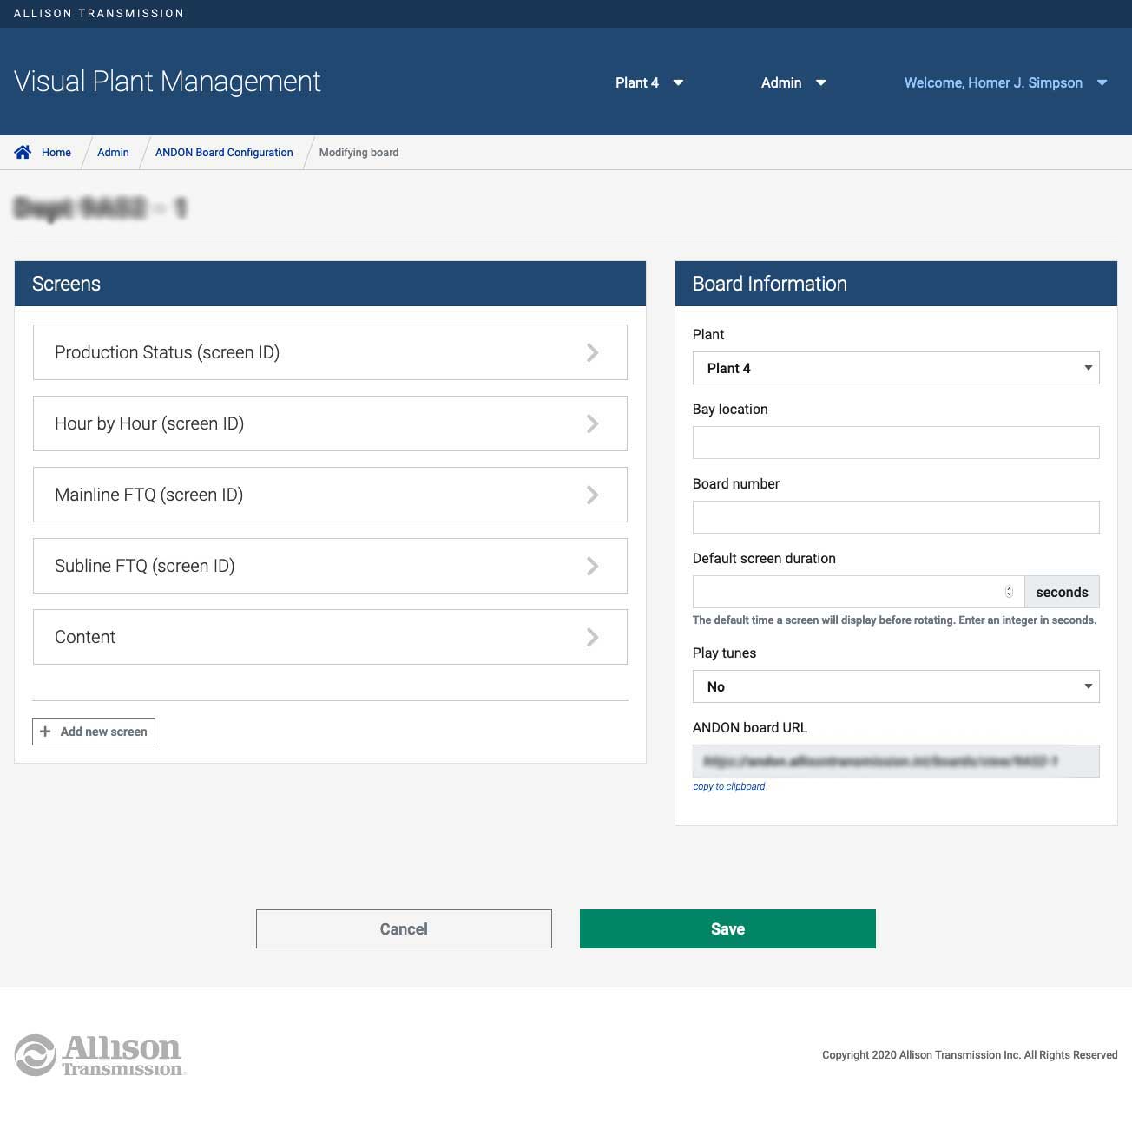Viewport: 1132px width, 1122px height.
Task: Click the Add new screen button
Action: [x=94, y=732]
